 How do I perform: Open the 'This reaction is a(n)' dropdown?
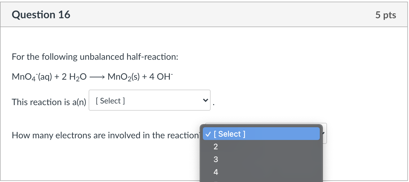coord(149,100)
